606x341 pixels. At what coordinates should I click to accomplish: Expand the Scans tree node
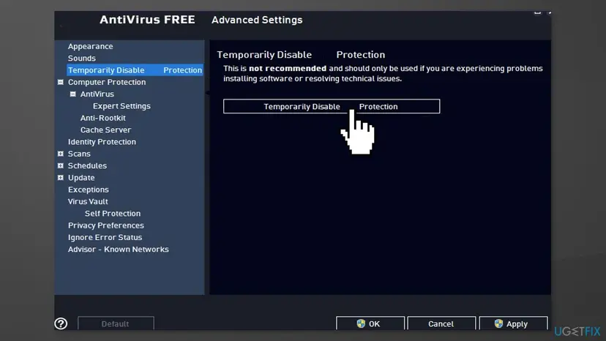60,154
